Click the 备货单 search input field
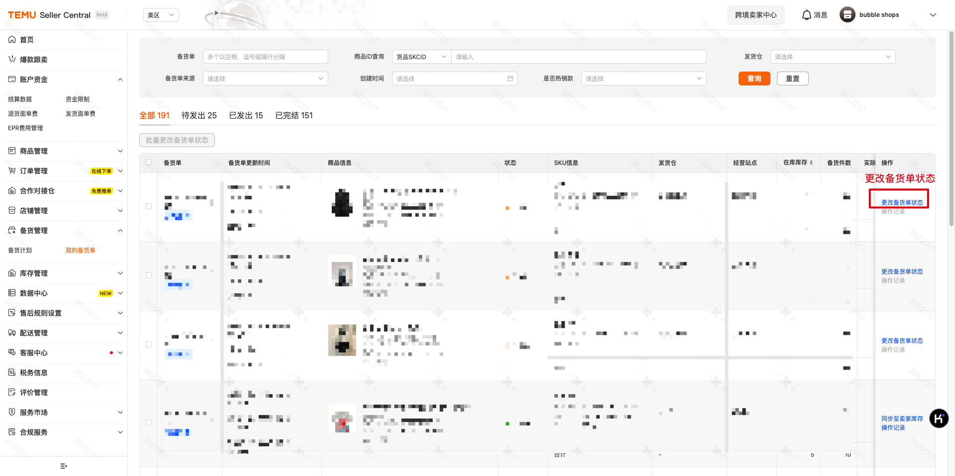955x476 pixels. coord(265,57)
